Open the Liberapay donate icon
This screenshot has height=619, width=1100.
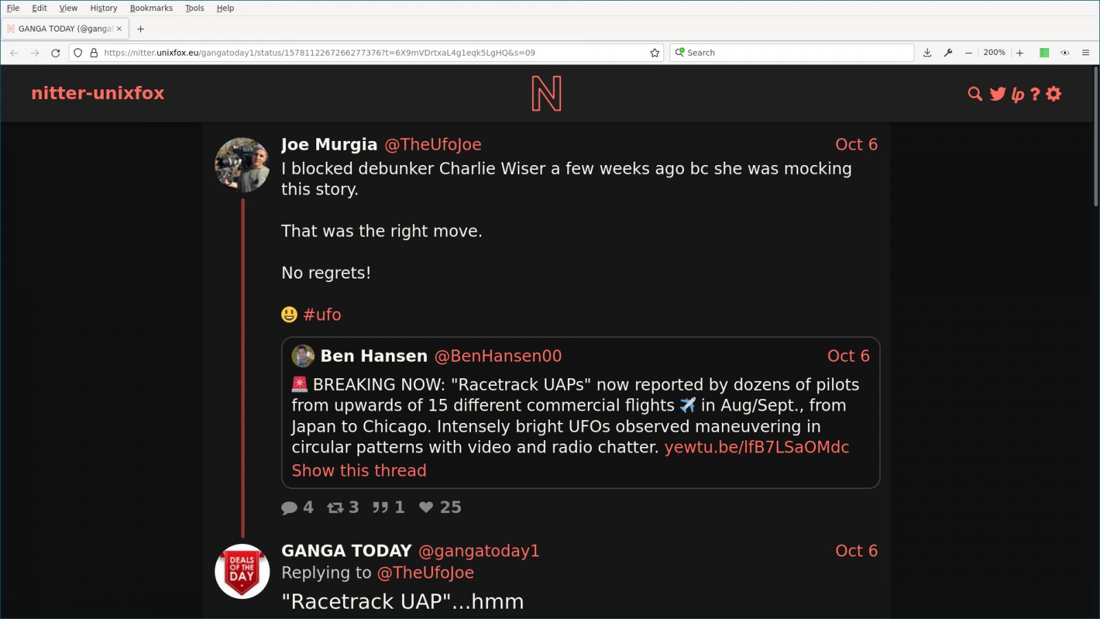point(1017,94)
